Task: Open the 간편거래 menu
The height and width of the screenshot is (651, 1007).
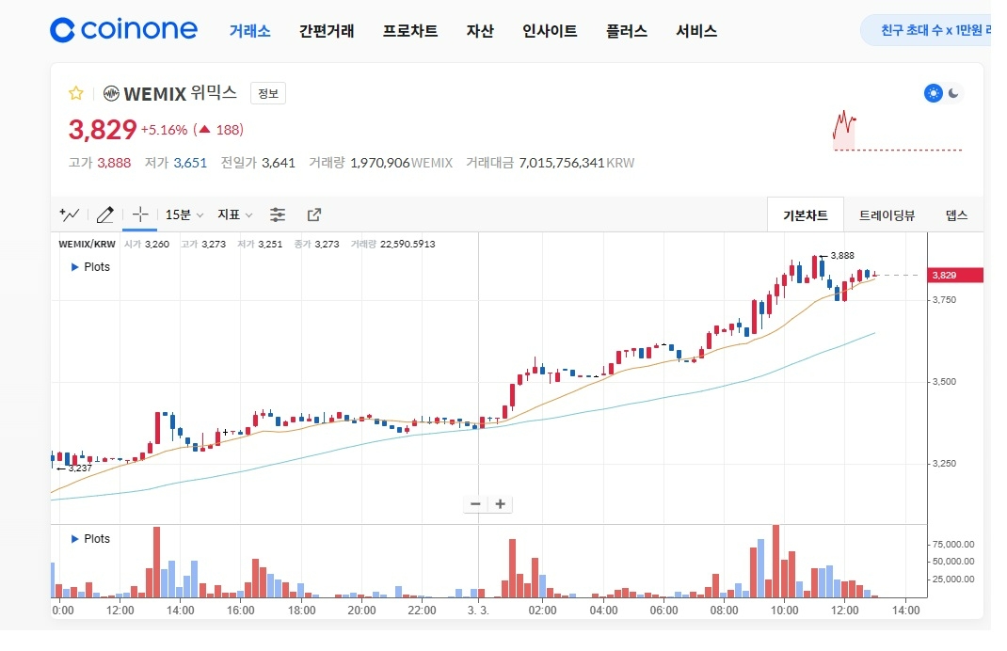Action: (x=327, y=31)
